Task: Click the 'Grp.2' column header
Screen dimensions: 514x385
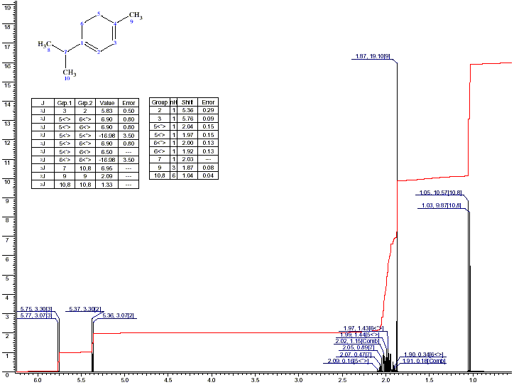Action: click(85, 103)
